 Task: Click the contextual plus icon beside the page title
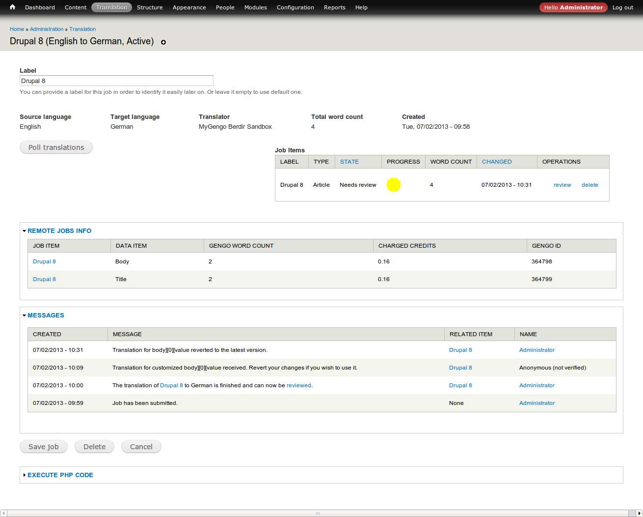[x=163, y=42]
